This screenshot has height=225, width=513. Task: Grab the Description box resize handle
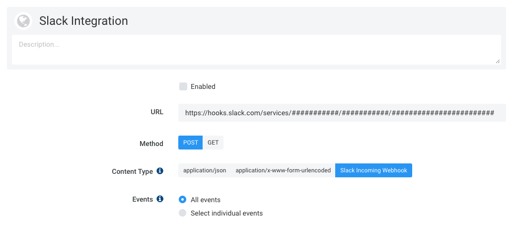(498, 61)
